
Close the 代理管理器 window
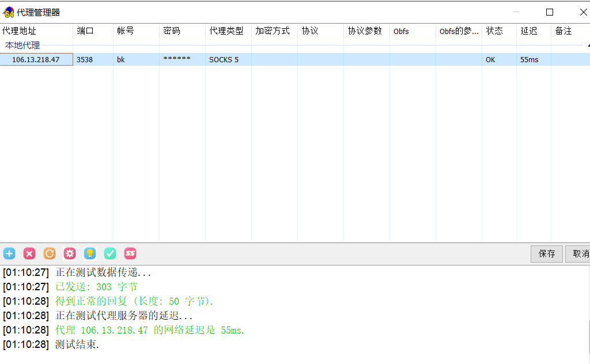coord(583,12)
